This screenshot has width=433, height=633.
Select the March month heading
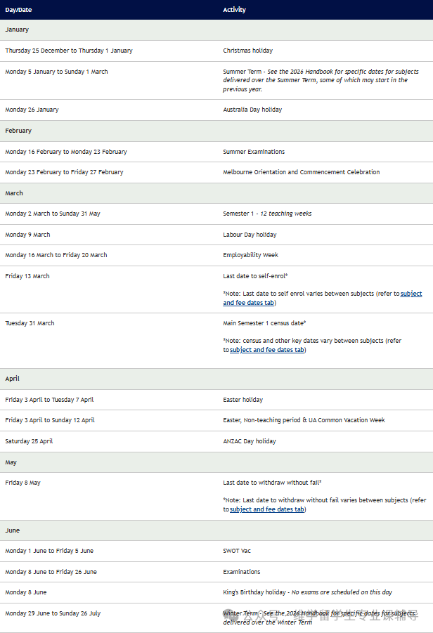click(14, 193)
